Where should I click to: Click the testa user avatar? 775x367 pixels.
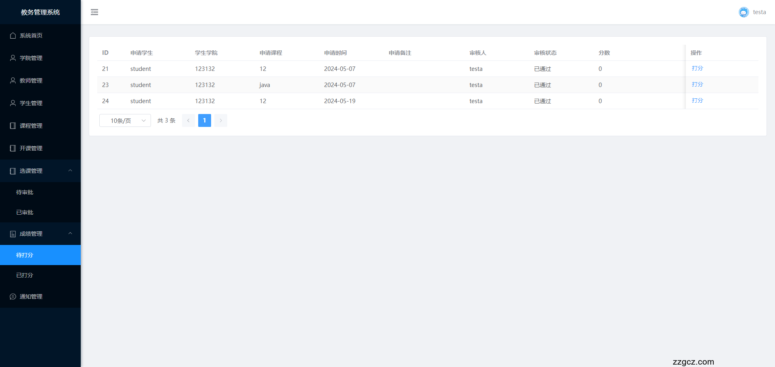click(744, 12)
